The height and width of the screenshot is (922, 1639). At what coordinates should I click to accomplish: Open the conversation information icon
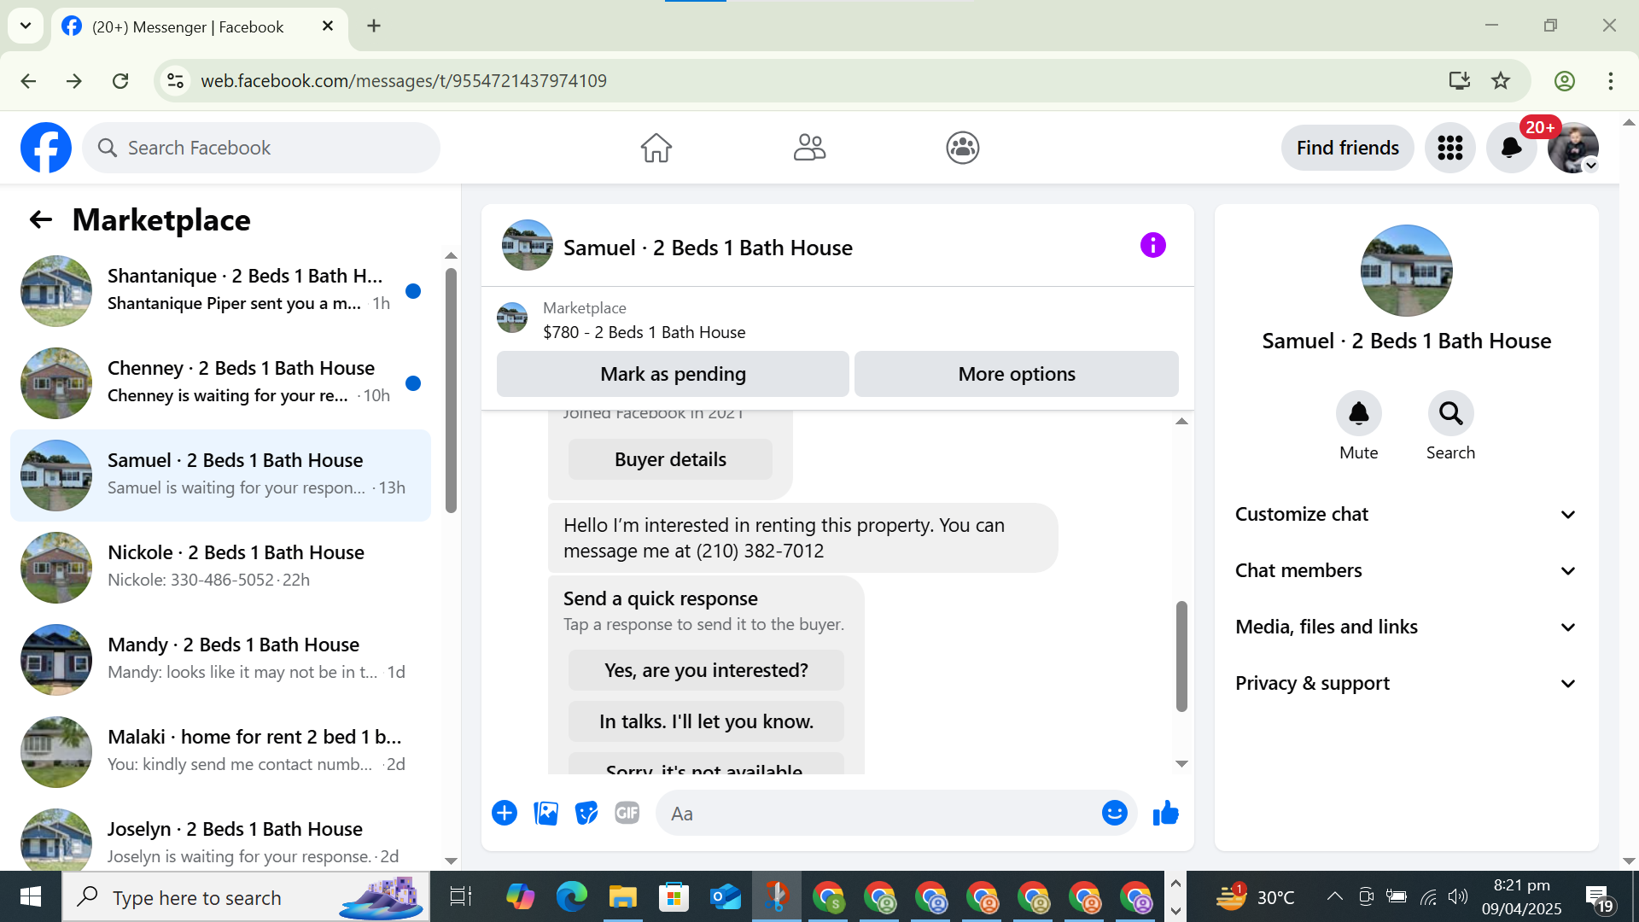click(1152, 246)
